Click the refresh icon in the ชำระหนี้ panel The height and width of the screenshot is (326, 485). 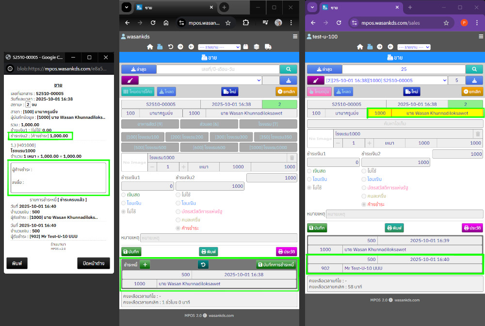(x=203, y=264)
